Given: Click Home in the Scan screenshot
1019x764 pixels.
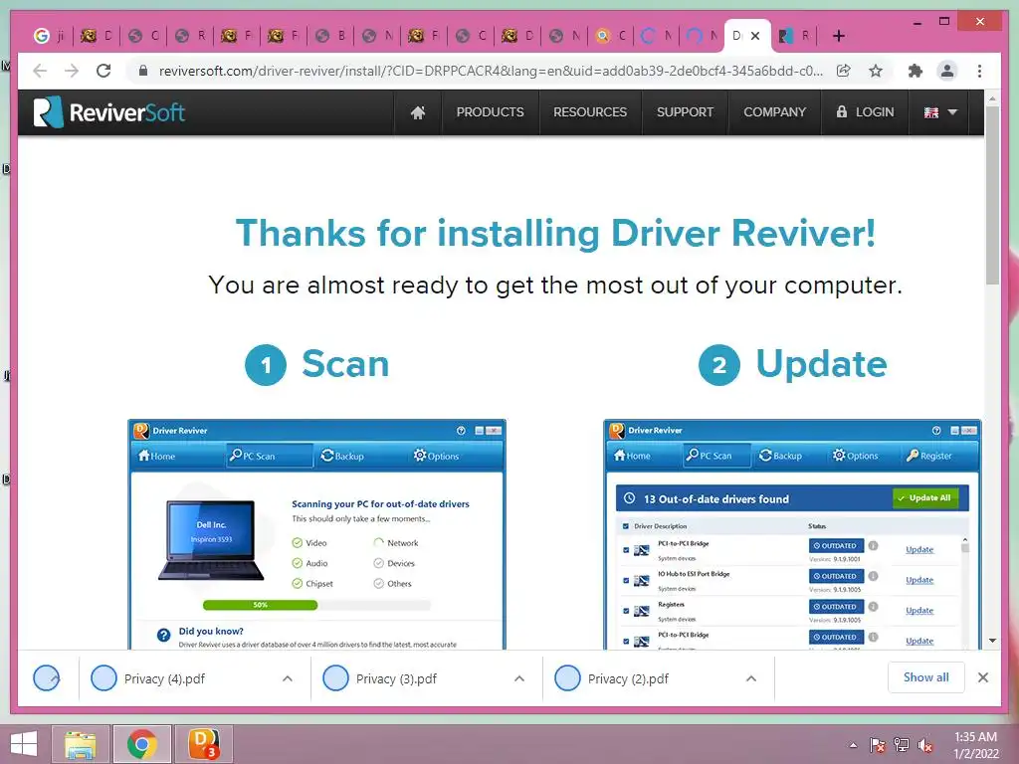Looking at the screenshot, I should 156,456.
